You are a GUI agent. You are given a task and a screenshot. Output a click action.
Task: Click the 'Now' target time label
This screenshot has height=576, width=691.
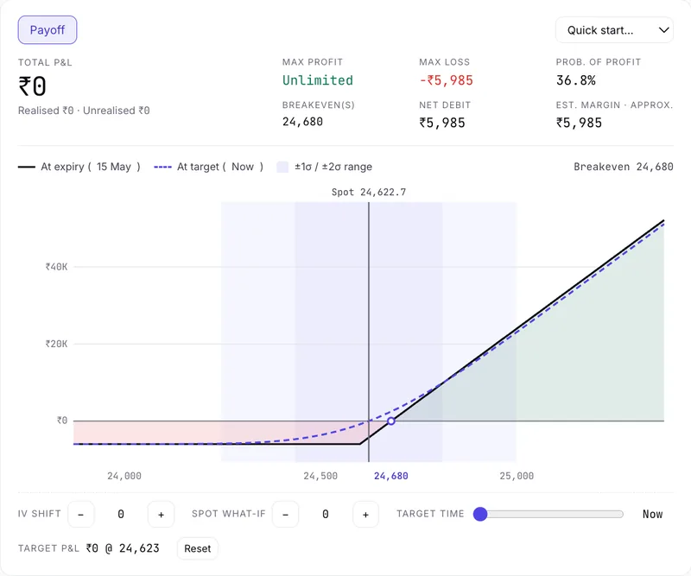pos(652,515)
